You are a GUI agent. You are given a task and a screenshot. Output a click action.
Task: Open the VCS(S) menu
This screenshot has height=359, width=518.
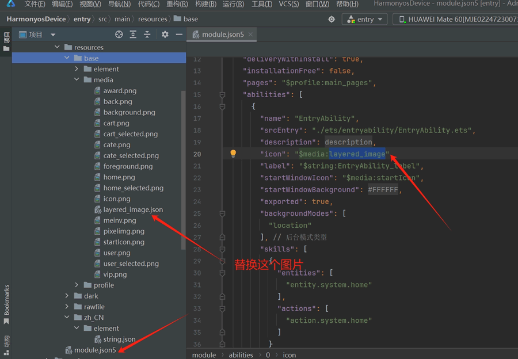point(289,4)
